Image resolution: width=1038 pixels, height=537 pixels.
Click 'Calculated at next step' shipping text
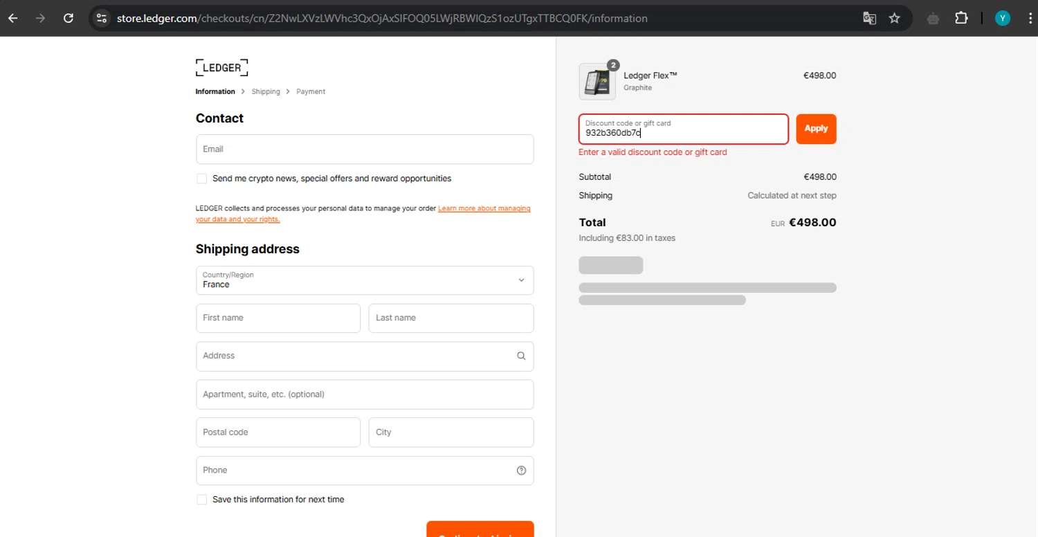point(792,196)
